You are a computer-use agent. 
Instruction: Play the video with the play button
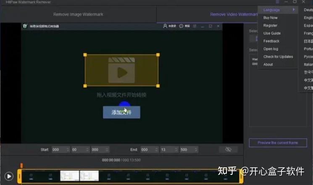point(9,176)
